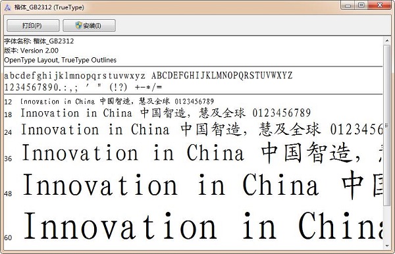Click the digits and punctuation sample line
The width and height of the screenshot is (395, 254).
pyautogui.click(x=83, y=88)
